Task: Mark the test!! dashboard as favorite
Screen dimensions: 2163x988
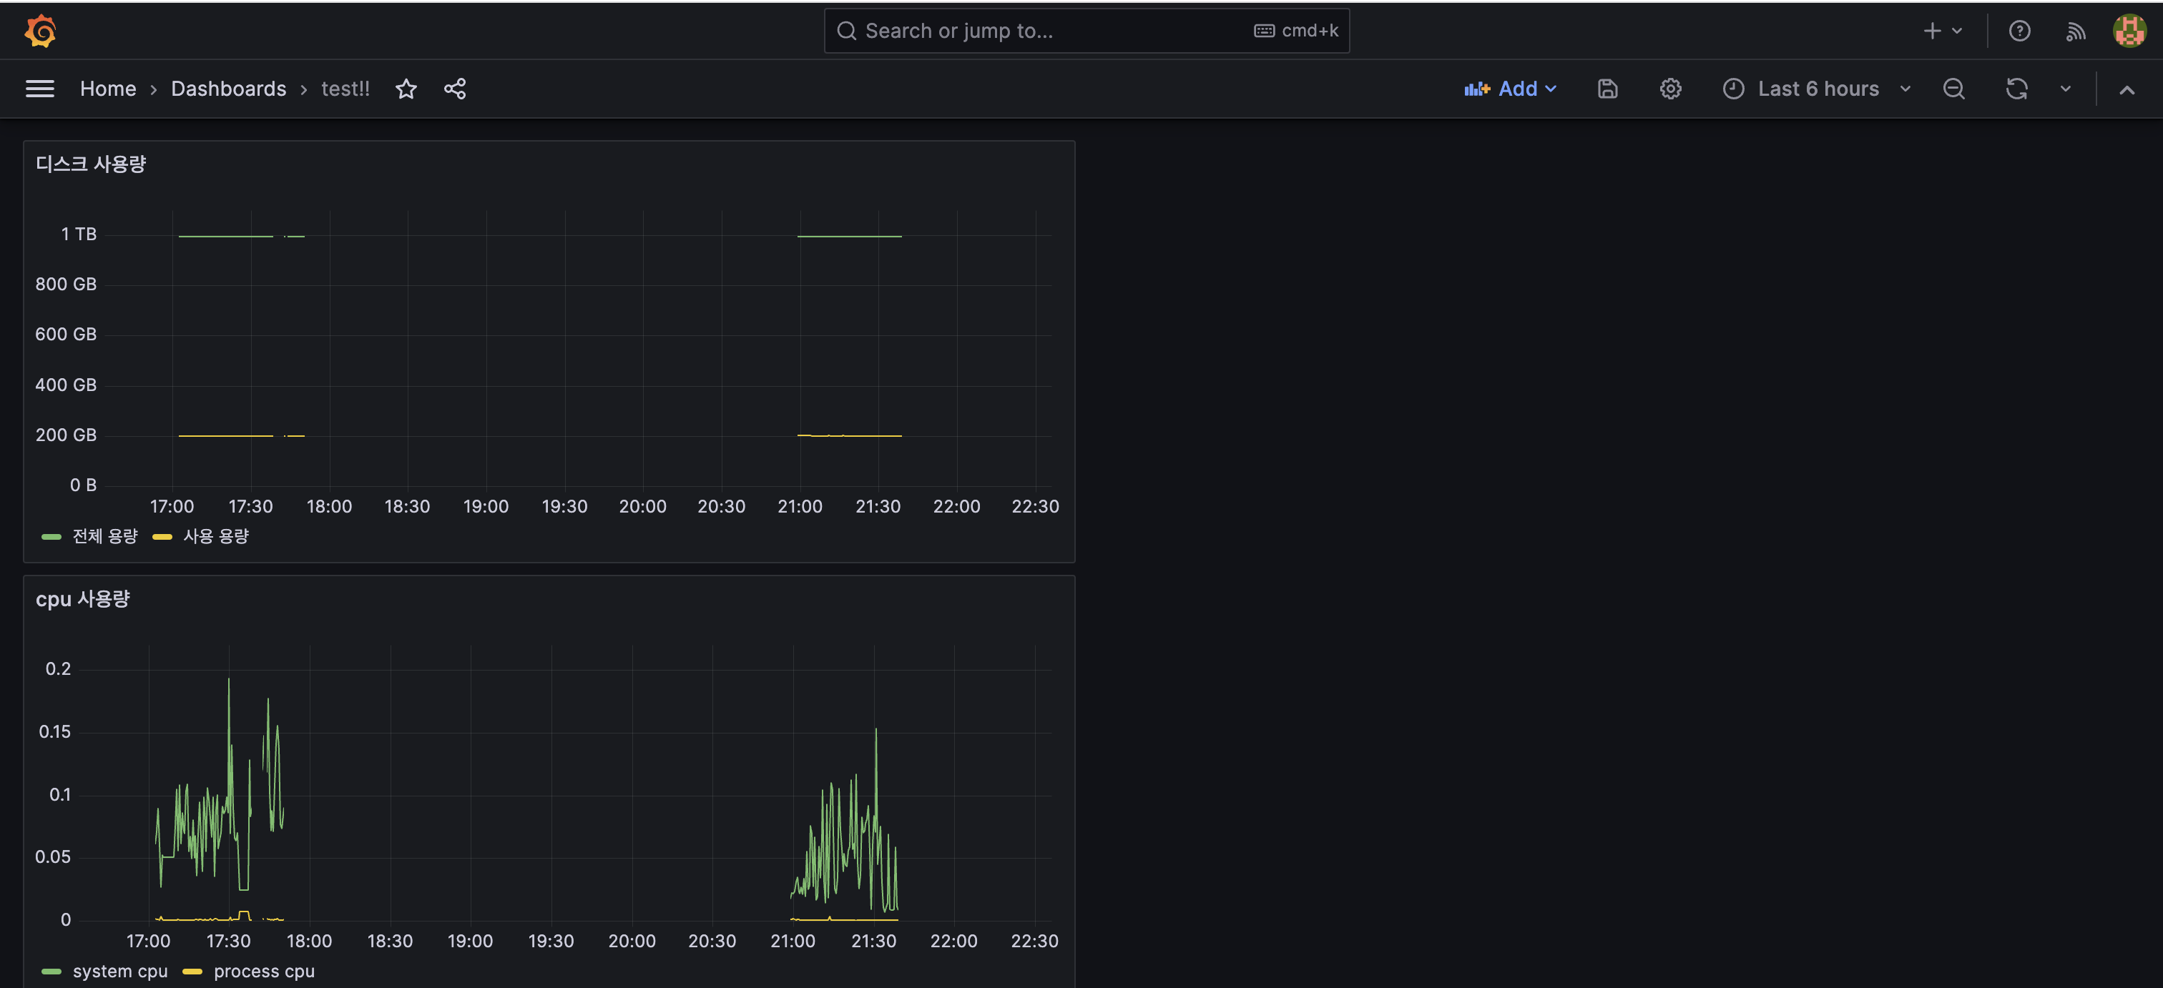Action: point(406,89)
